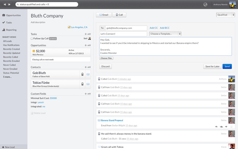Click the search magnifier icon
Viewport: 238px width, 149px height.
click(x=18, y=4)
